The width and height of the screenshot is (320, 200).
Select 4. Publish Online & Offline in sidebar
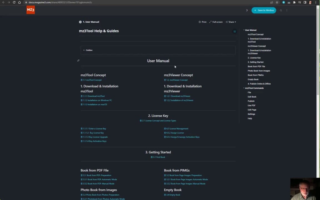click(x=259, y=84)
